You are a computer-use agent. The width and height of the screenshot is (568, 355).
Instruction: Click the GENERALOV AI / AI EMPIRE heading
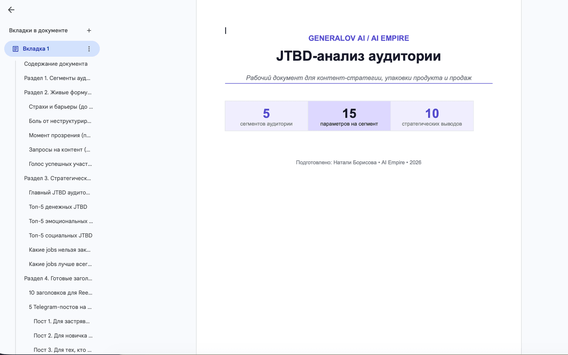coord(359,38)
